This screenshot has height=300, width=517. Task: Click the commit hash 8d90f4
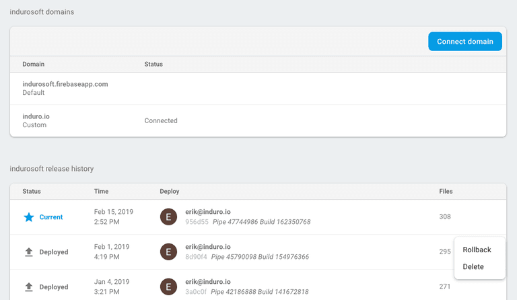[x=196, y=257]
